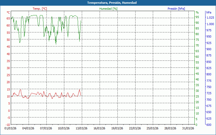
Task: Select the red Temp. [°C] legend label
Action: pos(40,9)
